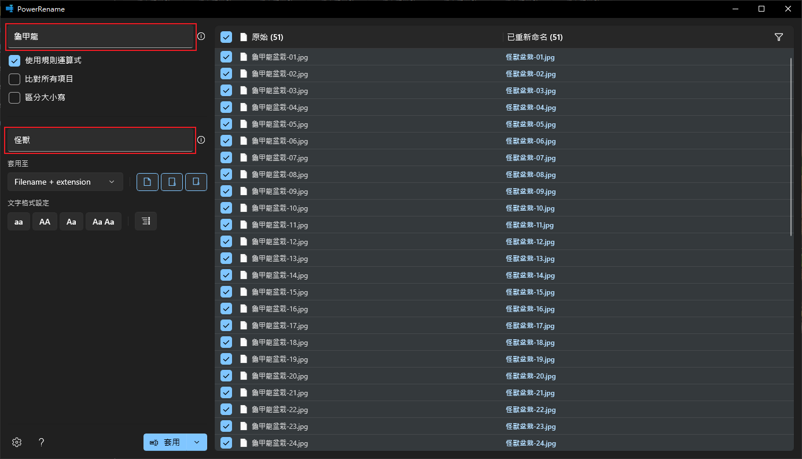Toggle the include folders icon button

(172, 182)
